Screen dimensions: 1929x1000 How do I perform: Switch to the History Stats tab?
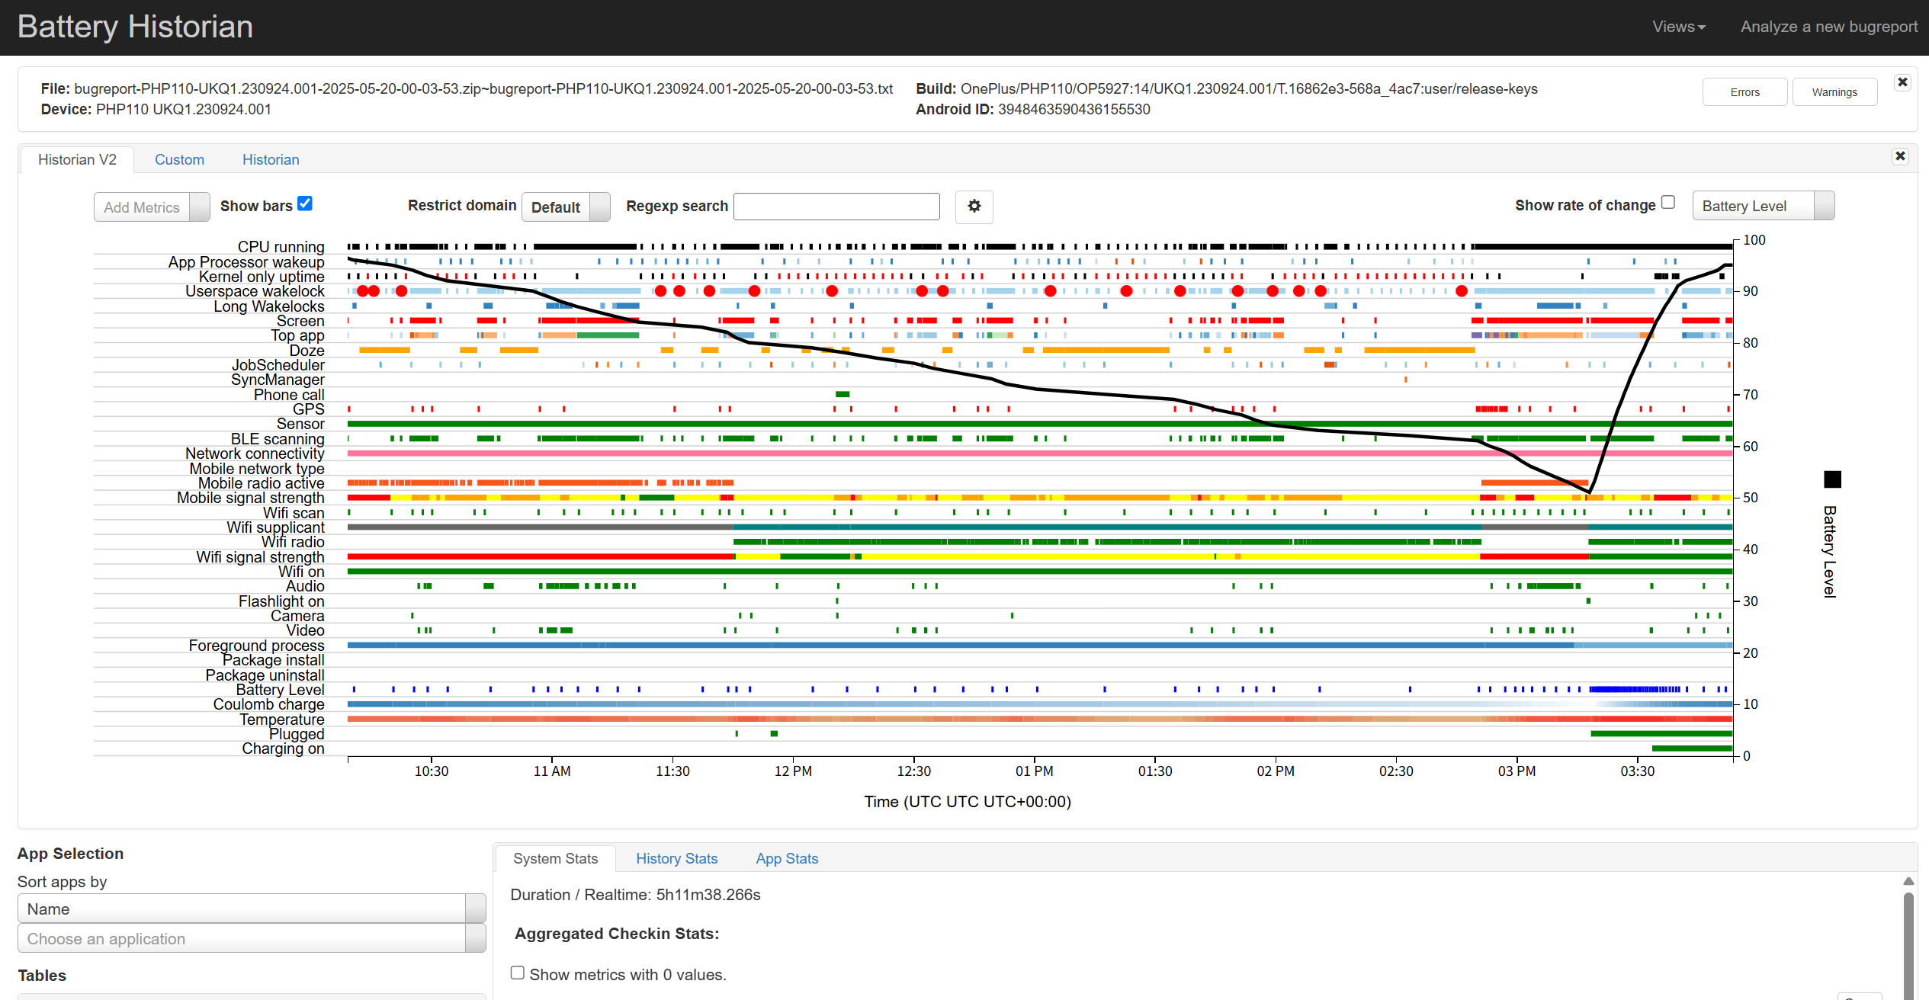(676, 858)
